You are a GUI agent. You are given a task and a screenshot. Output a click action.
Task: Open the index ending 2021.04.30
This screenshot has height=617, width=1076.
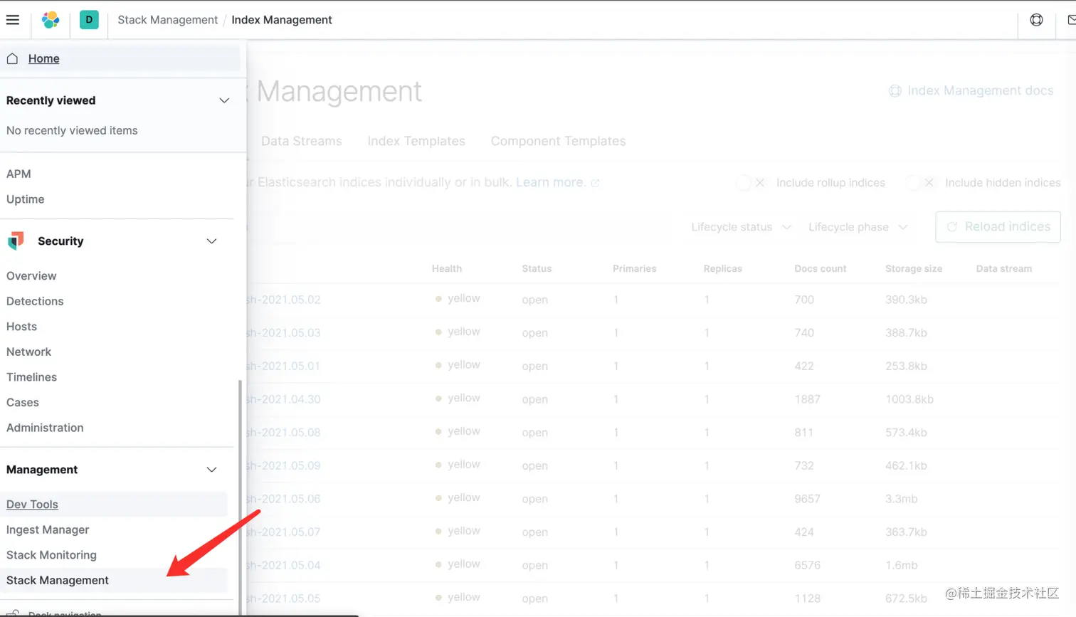pyautogui.click(x=283, y=399)
